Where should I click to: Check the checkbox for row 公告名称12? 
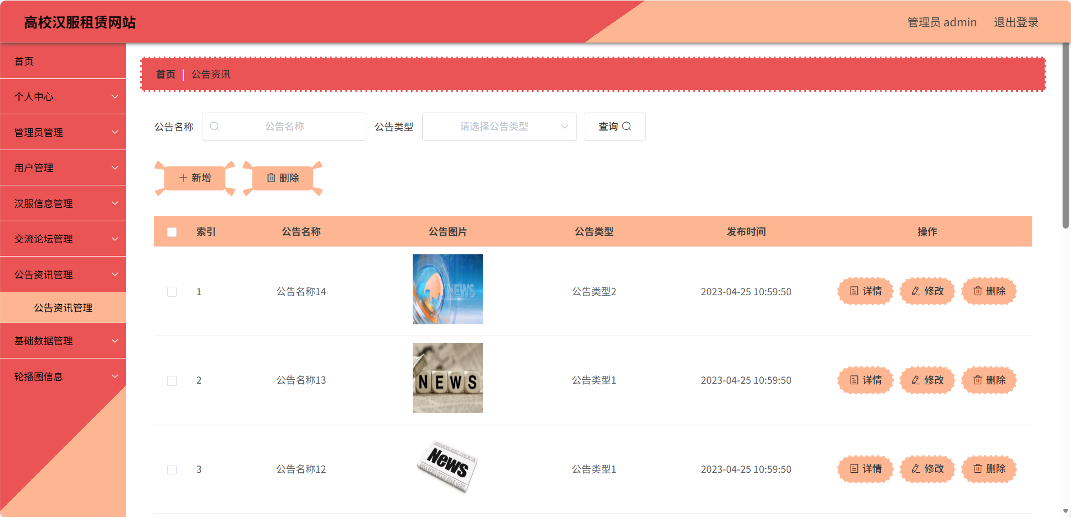click(x=172, y=469)
